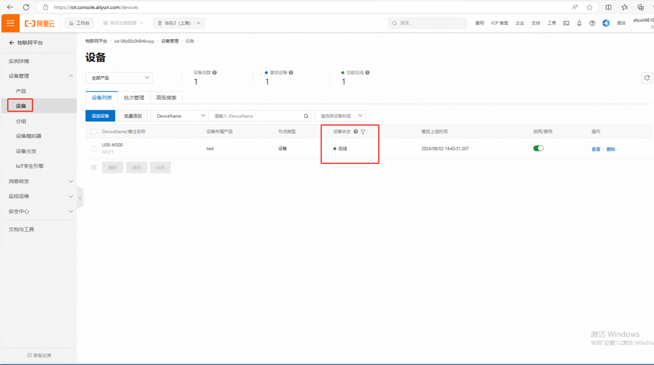The image size is (654, 365).
Task: Open 设备模拟器 in the sidebar
Action: [29, 136]
